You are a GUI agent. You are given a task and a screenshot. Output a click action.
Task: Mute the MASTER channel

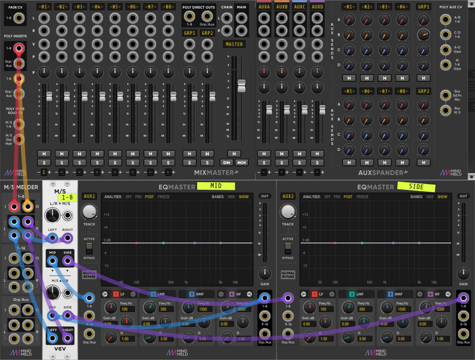[234, 154]
